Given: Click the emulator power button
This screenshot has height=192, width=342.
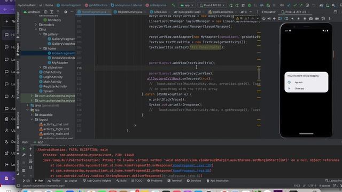Looking at the screenshot, I should pyautogui.click(x=263, y=19).
